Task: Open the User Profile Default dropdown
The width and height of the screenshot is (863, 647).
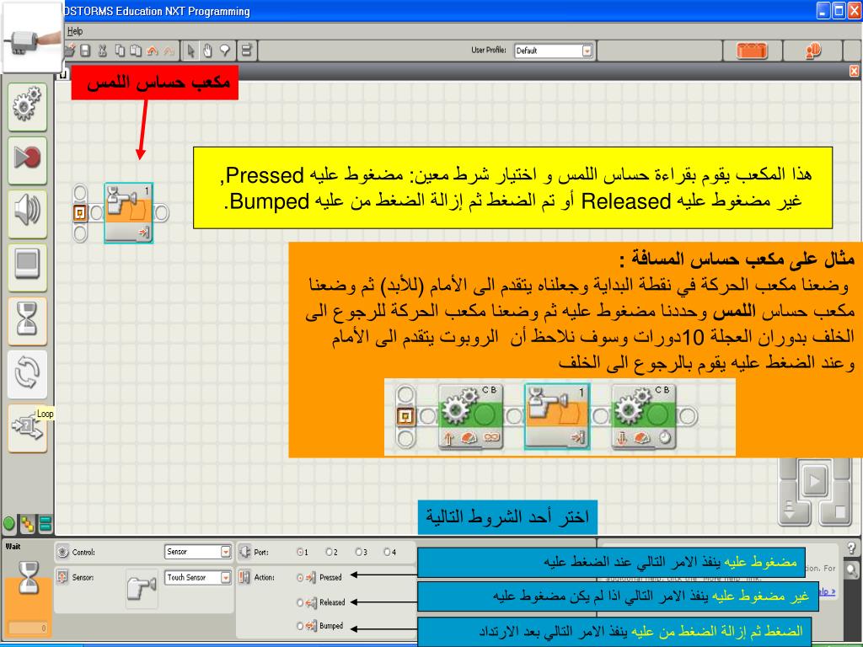Action: pos(554,51)
